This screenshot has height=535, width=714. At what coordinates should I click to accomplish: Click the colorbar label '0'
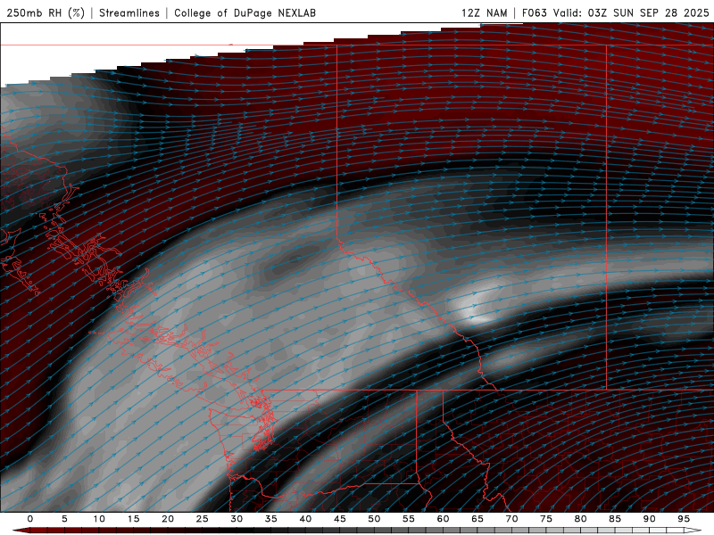[30, 519]
